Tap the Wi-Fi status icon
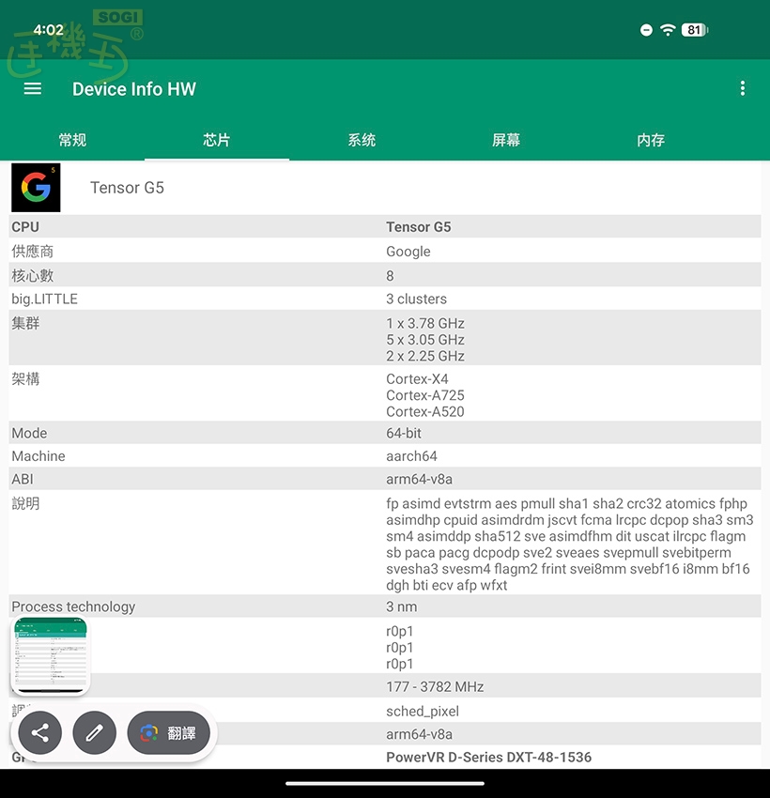The width and height of the screenshot is (770, 798). pyautogui.click(x=668, y=30)
